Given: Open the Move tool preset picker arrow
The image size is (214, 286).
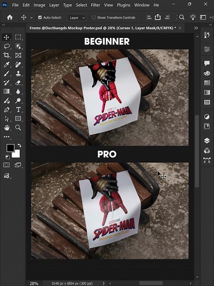Looking at the screenshot, I should 31,18.
